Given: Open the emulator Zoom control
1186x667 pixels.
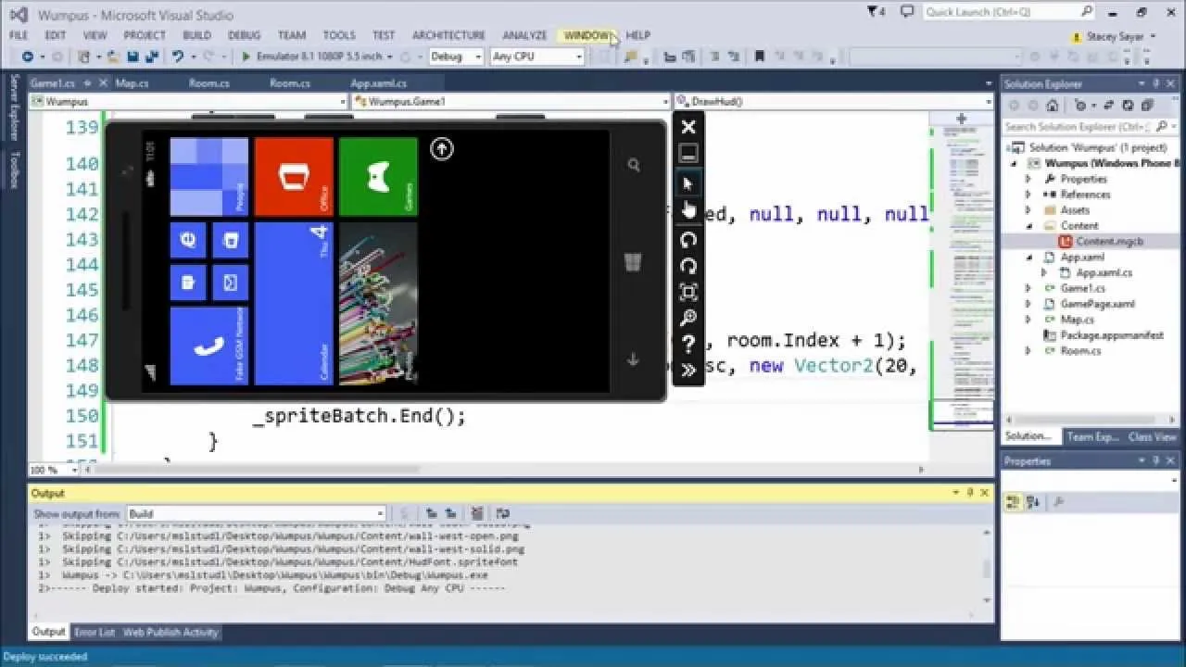Looking at the screenshot, I should click(x=688, y=317).
